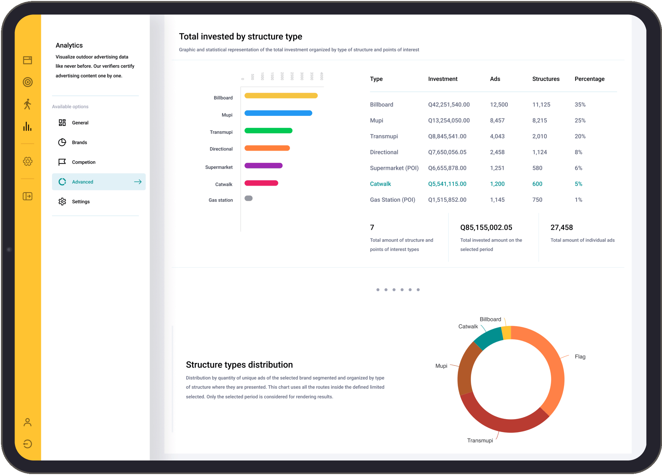Click the first carousel pagination dot
This screenshot has height=475, width=662.
[378, 290]
